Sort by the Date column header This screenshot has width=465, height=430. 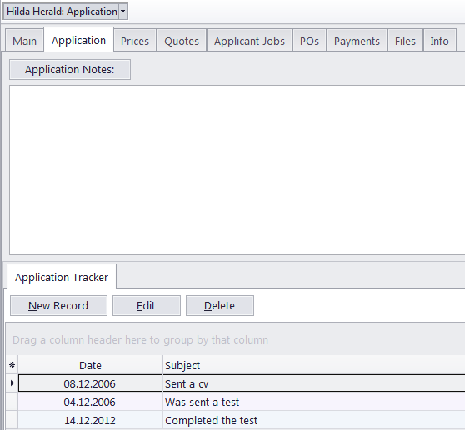(x=90, y=365)
